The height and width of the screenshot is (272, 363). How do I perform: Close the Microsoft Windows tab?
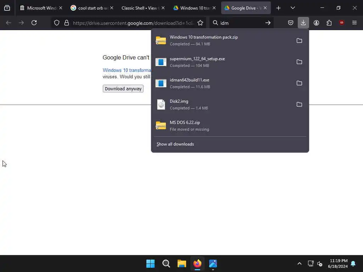pyautogui.click(x=61, y=8)
